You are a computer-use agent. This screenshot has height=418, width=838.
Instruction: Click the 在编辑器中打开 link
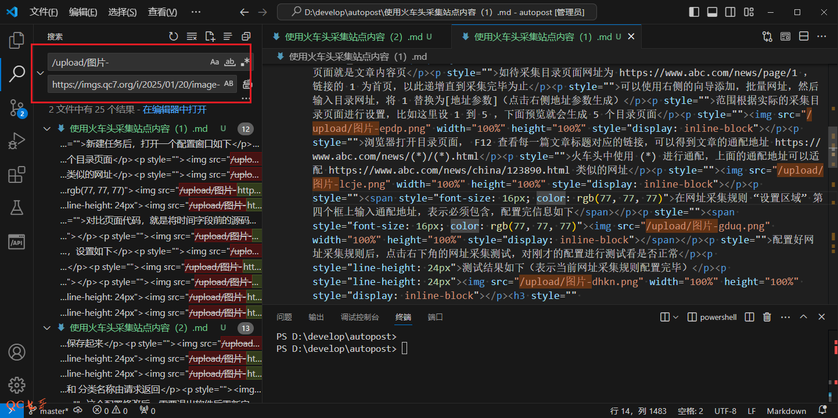[175, 109]
